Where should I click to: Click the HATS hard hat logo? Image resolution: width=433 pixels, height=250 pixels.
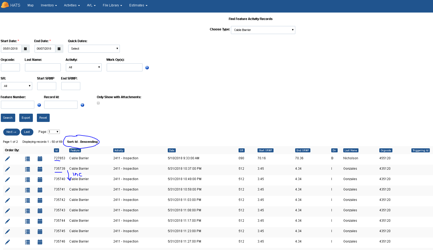coord(5,5)
